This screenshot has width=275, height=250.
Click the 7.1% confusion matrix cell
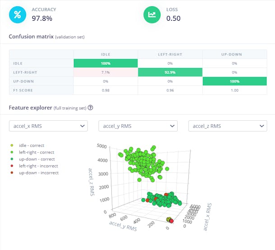pyautogui.click(x=105, y=72)
